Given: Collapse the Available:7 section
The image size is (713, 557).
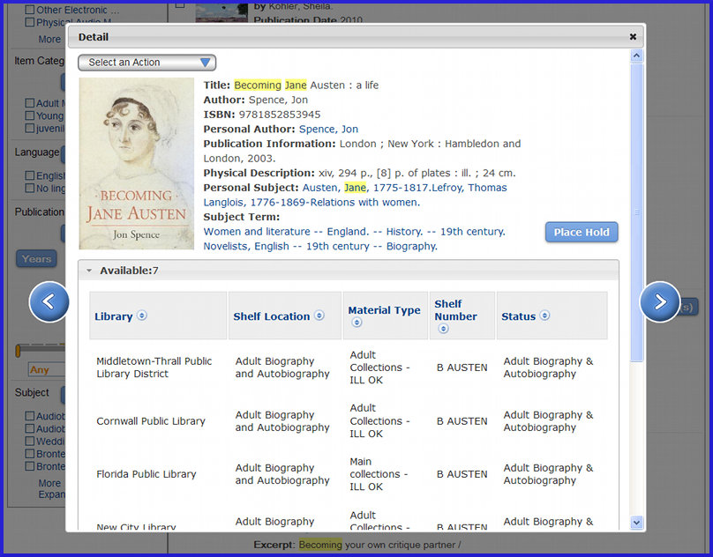Looking at the screenshot, I should tap(89, 271).
